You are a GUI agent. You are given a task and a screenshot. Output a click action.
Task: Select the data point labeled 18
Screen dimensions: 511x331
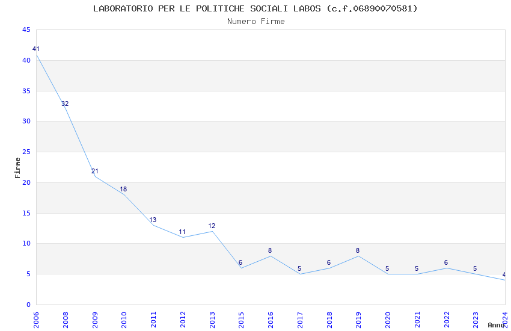[123, 189]
